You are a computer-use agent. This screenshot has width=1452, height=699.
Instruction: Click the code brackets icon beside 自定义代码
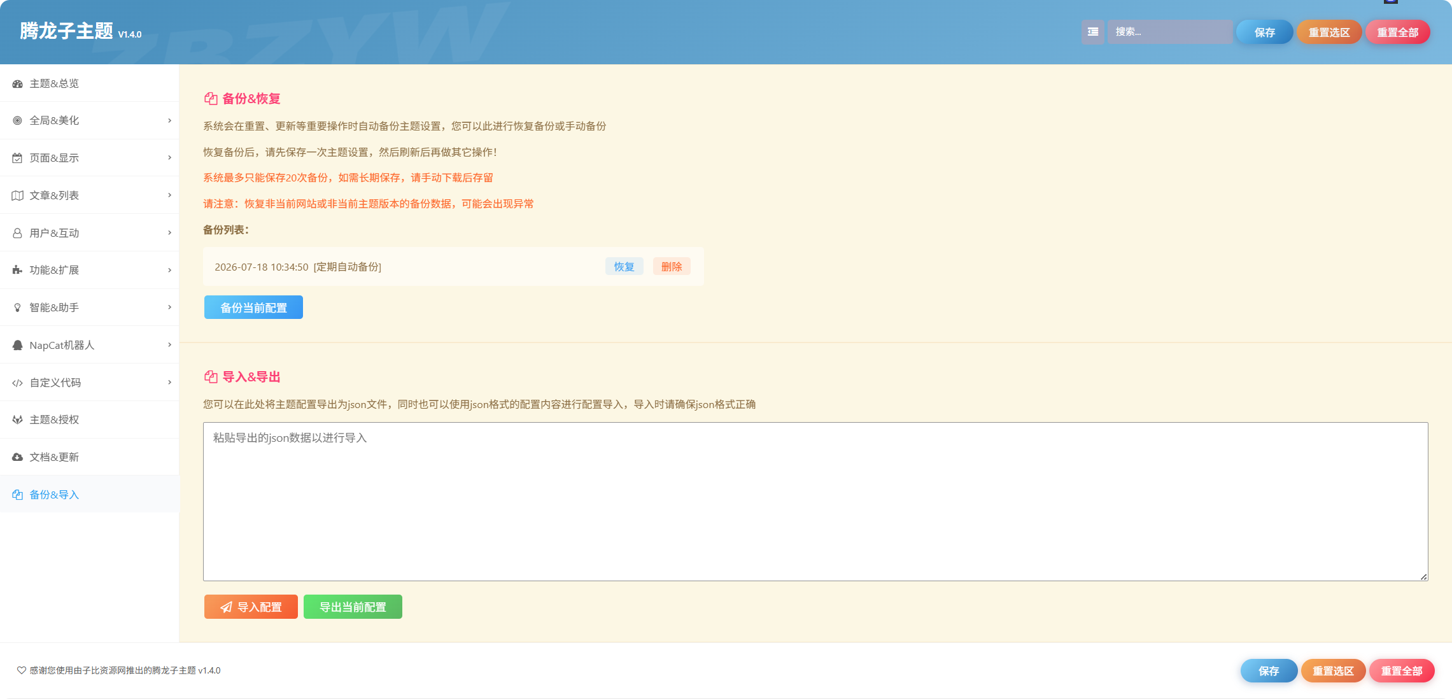pyautogui.click(x=17, y=383)
